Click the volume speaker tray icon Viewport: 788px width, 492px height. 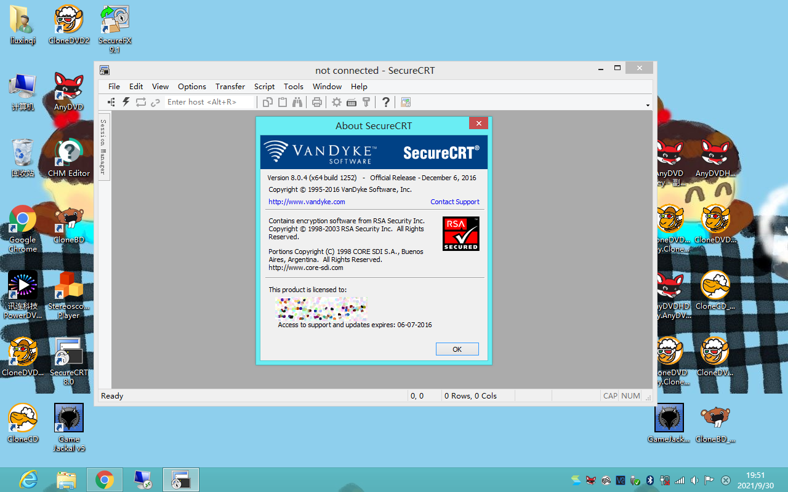pos(694,480)
